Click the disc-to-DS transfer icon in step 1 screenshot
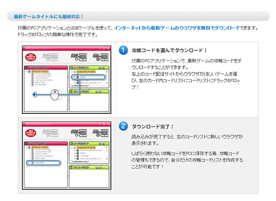This screenshot has width=276, height=201. (100, 57)
